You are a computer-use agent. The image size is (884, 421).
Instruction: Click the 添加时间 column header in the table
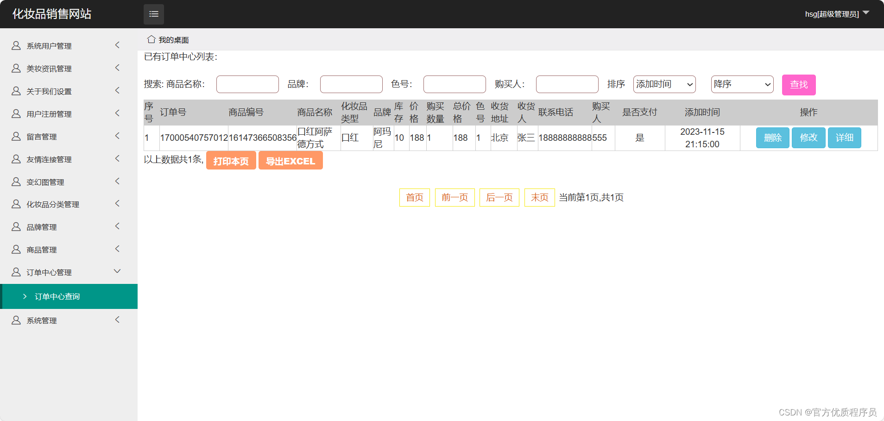tap(702, 112)
